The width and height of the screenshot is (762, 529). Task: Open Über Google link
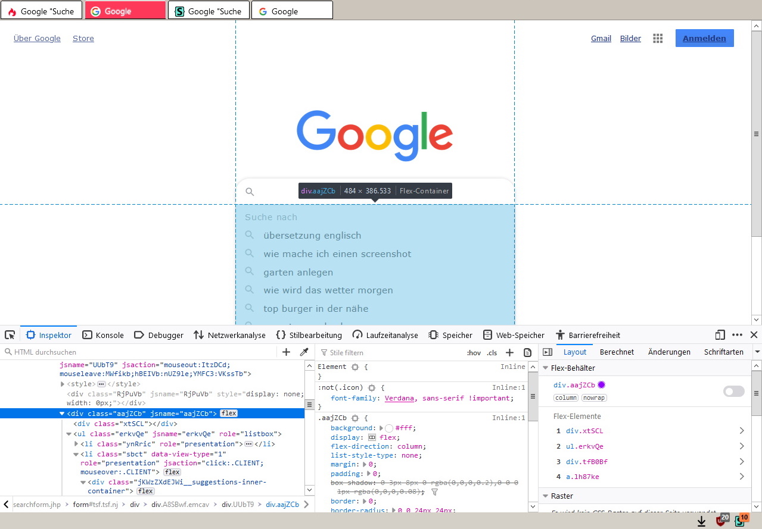click(x=37, y=38)
